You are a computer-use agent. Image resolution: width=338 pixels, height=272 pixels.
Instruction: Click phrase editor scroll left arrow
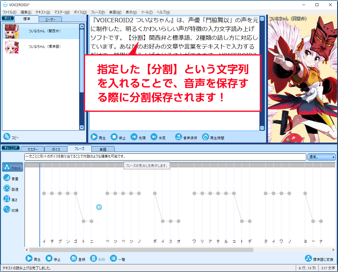pos(27,250)
